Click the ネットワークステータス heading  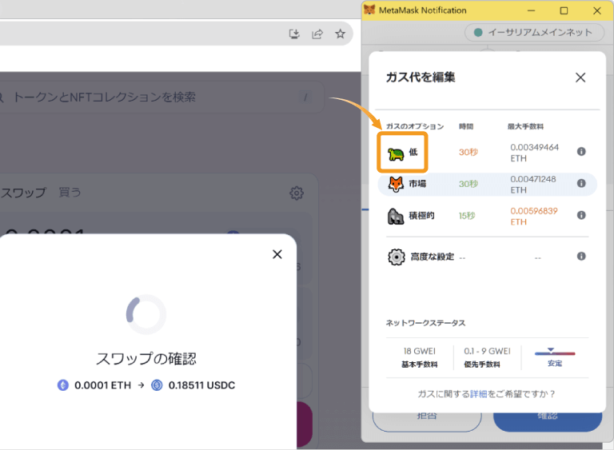[x=425, y=323]
